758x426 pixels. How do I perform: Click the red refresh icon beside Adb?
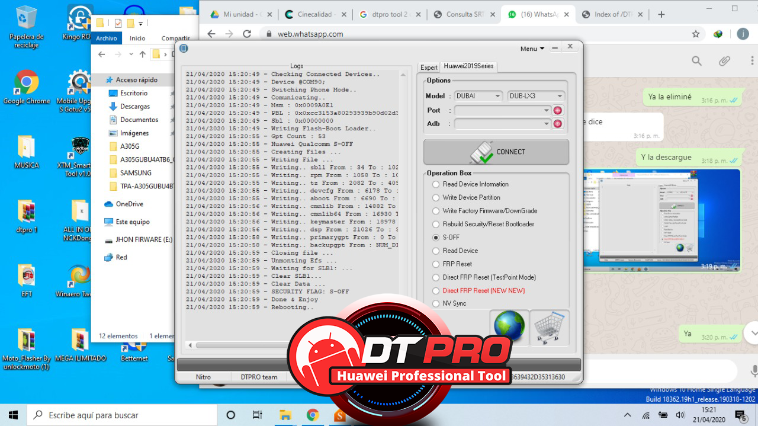(557, 124)
